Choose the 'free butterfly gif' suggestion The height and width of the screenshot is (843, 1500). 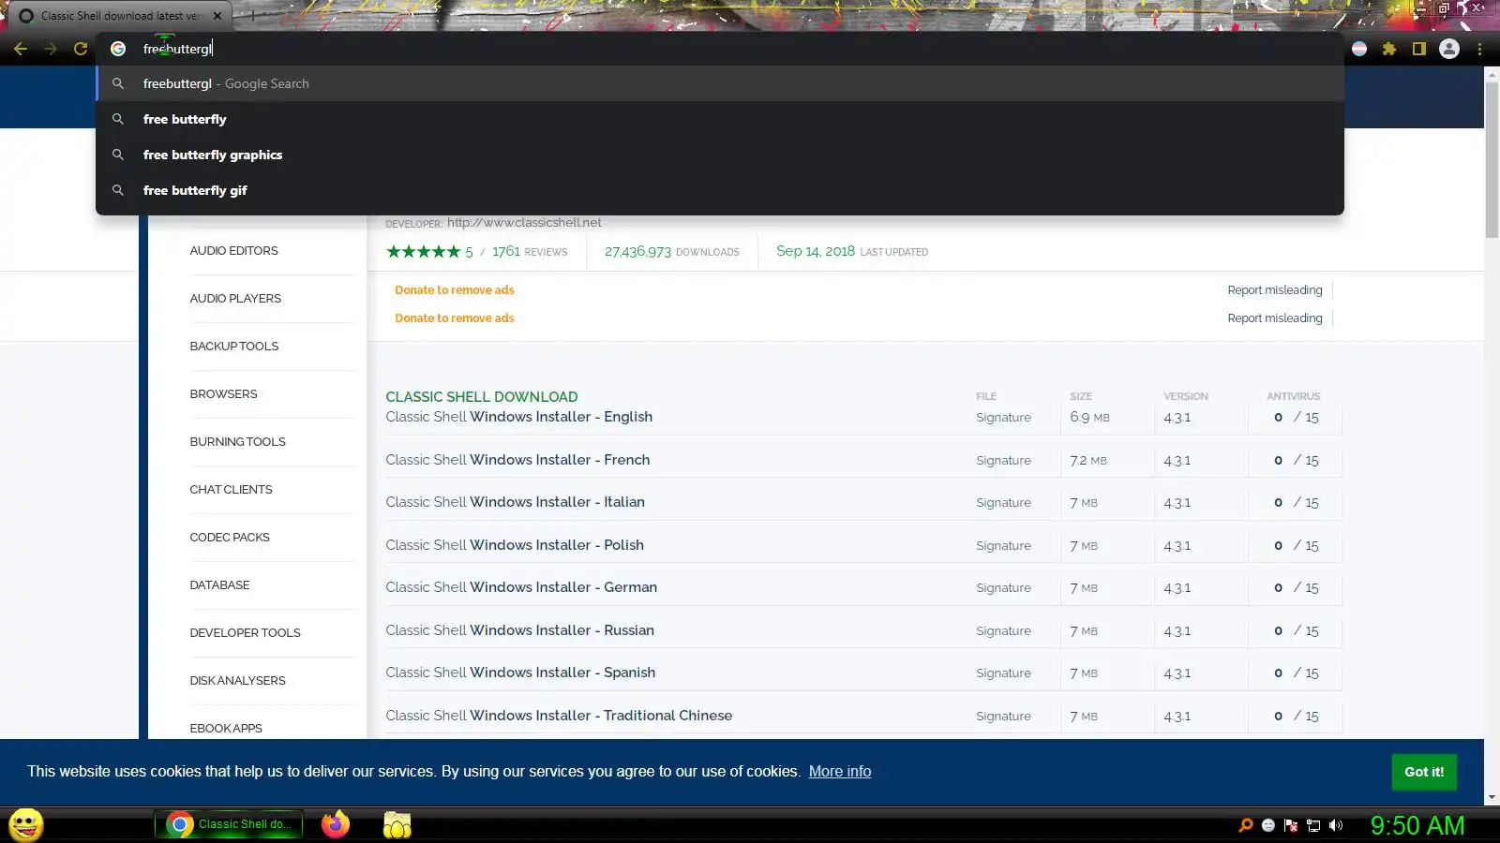720,190
